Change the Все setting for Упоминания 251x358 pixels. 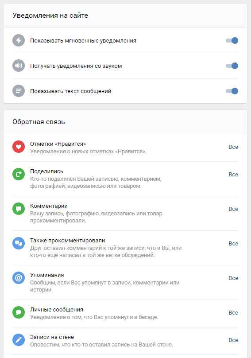233,278
